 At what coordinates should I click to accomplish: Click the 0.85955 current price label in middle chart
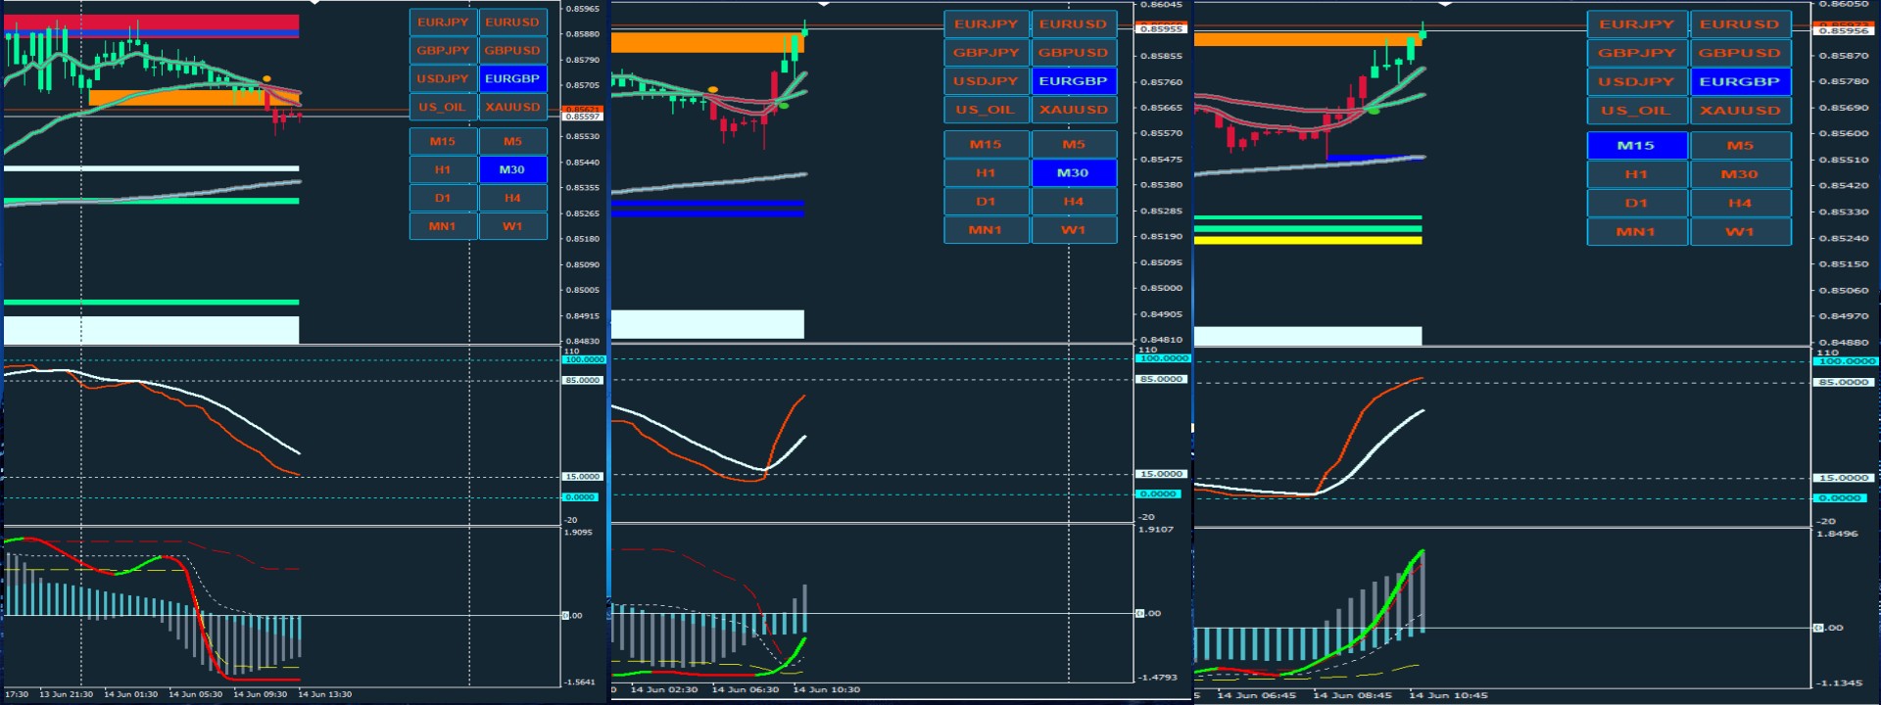[1160, 29]
